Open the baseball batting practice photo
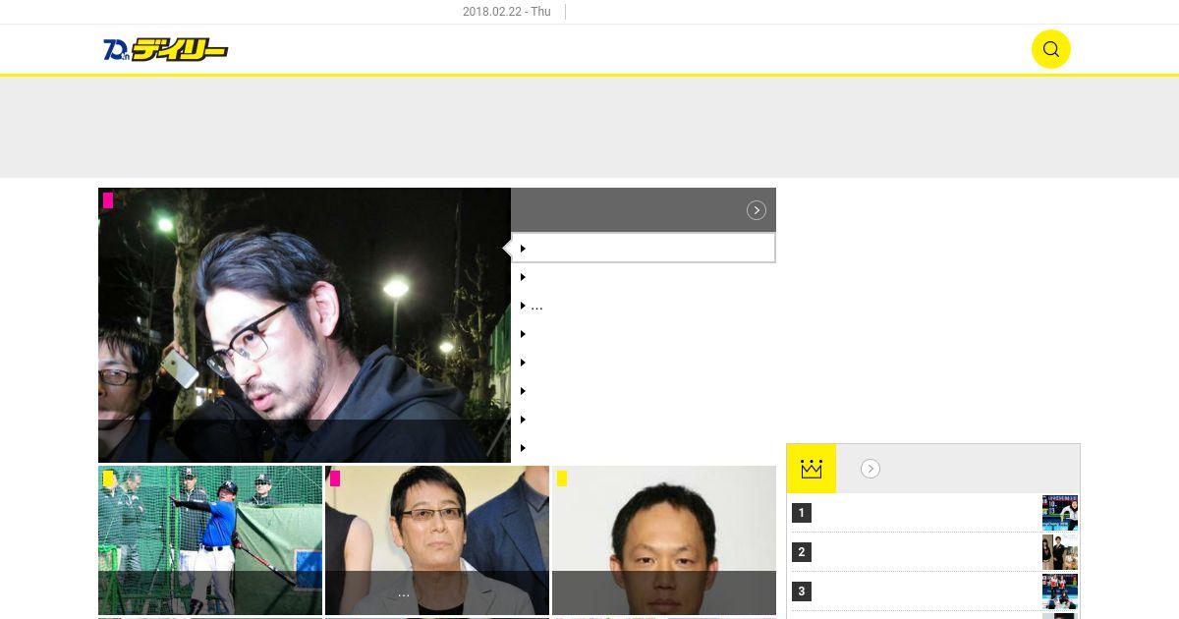1179x619 pixels. pos(210,540)
